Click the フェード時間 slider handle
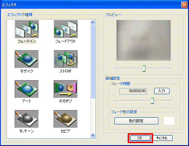Screen dimensions: 189x146 pyautogui.click(x=152, y=101)
